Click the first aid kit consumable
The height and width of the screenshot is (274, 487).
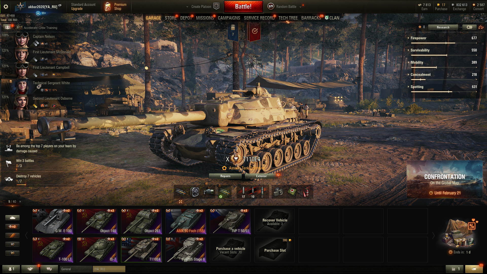(292, 192)
